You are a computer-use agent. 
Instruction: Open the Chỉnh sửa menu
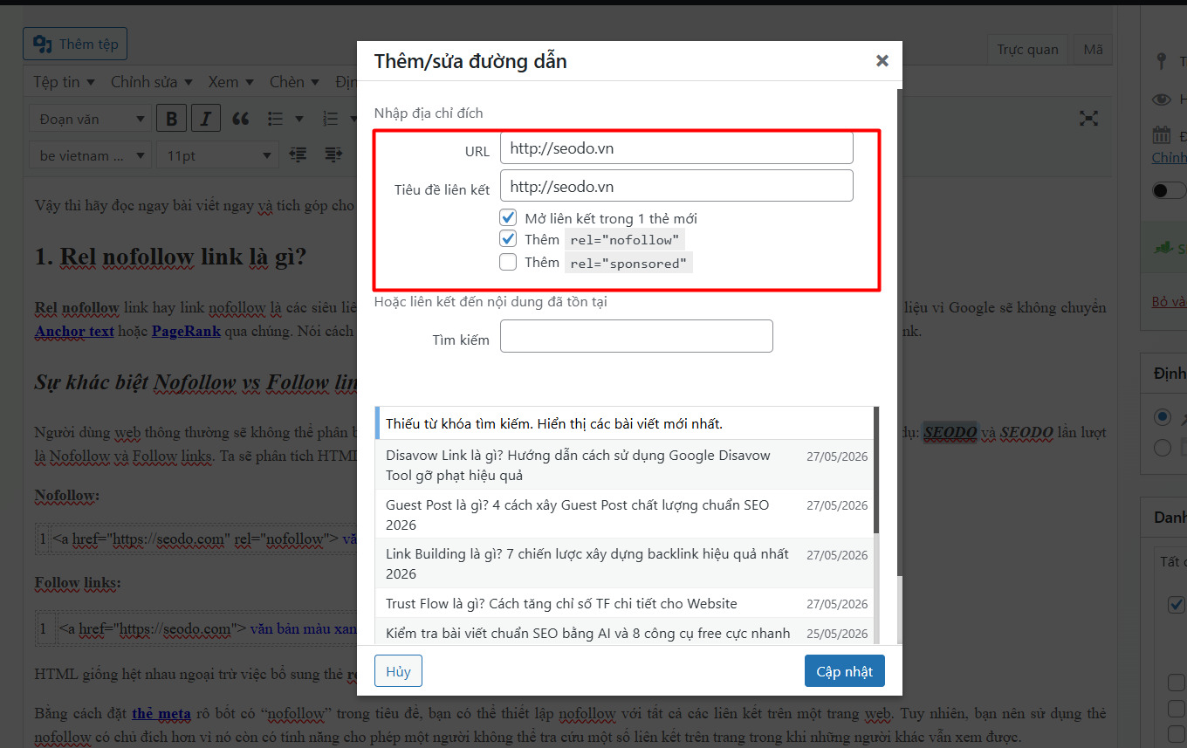click(151, 82)
